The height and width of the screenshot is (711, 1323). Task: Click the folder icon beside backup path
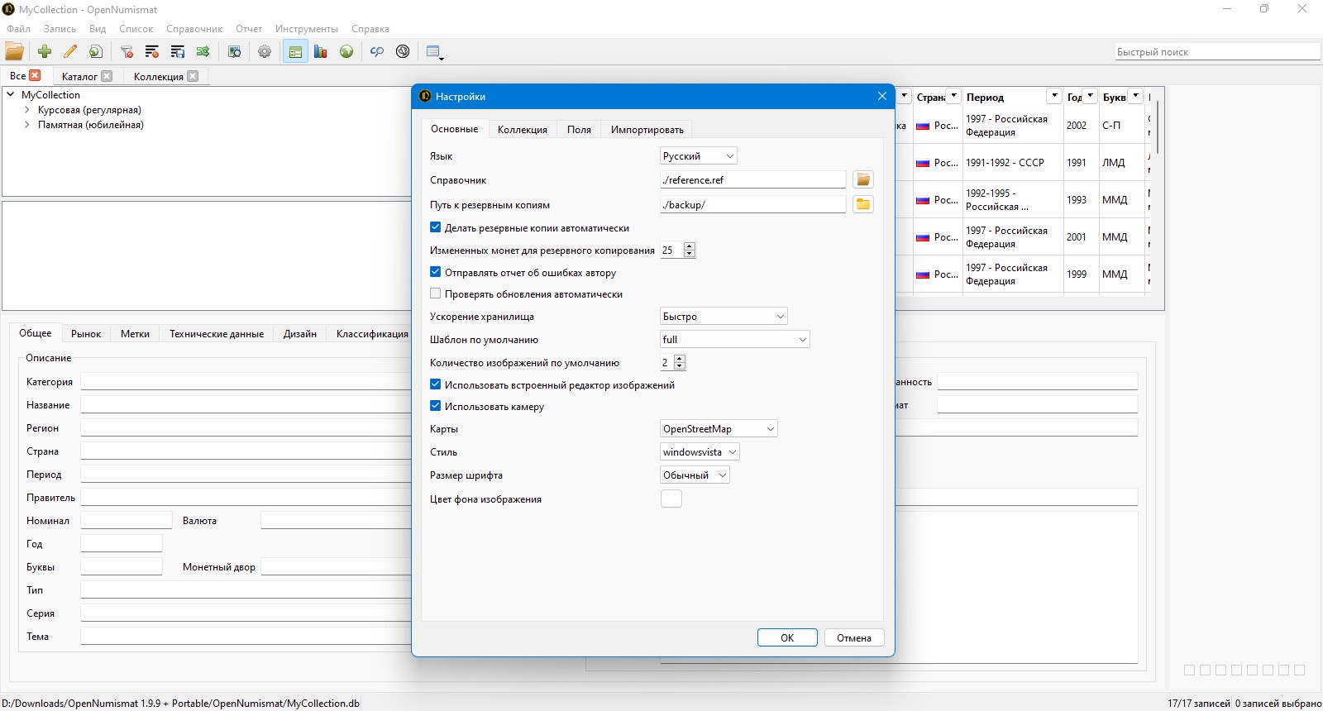[863, 204]
